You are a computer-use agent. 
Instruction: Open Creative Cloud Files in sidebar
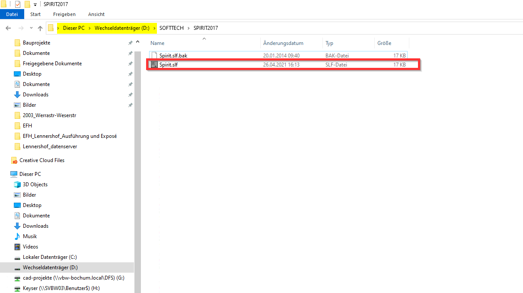41,160
